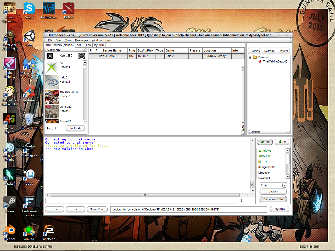Open the Creation Kit shortcut

point(29,149)
